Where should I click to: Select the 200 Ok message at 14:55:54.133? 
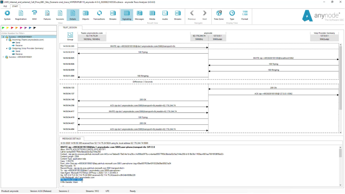pyautogui.click(x=273, y=88)
